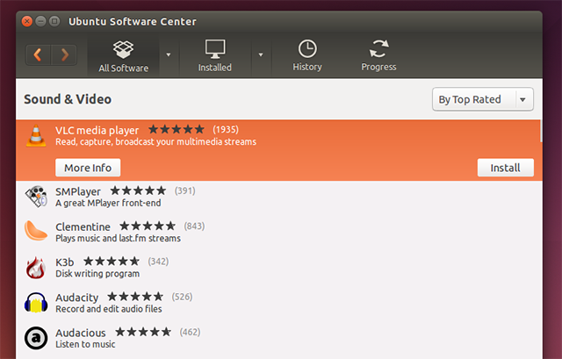Viewport: 562px width, 359px height.
Task: Close the Ubuntu Software Center window
Action: 27,21
